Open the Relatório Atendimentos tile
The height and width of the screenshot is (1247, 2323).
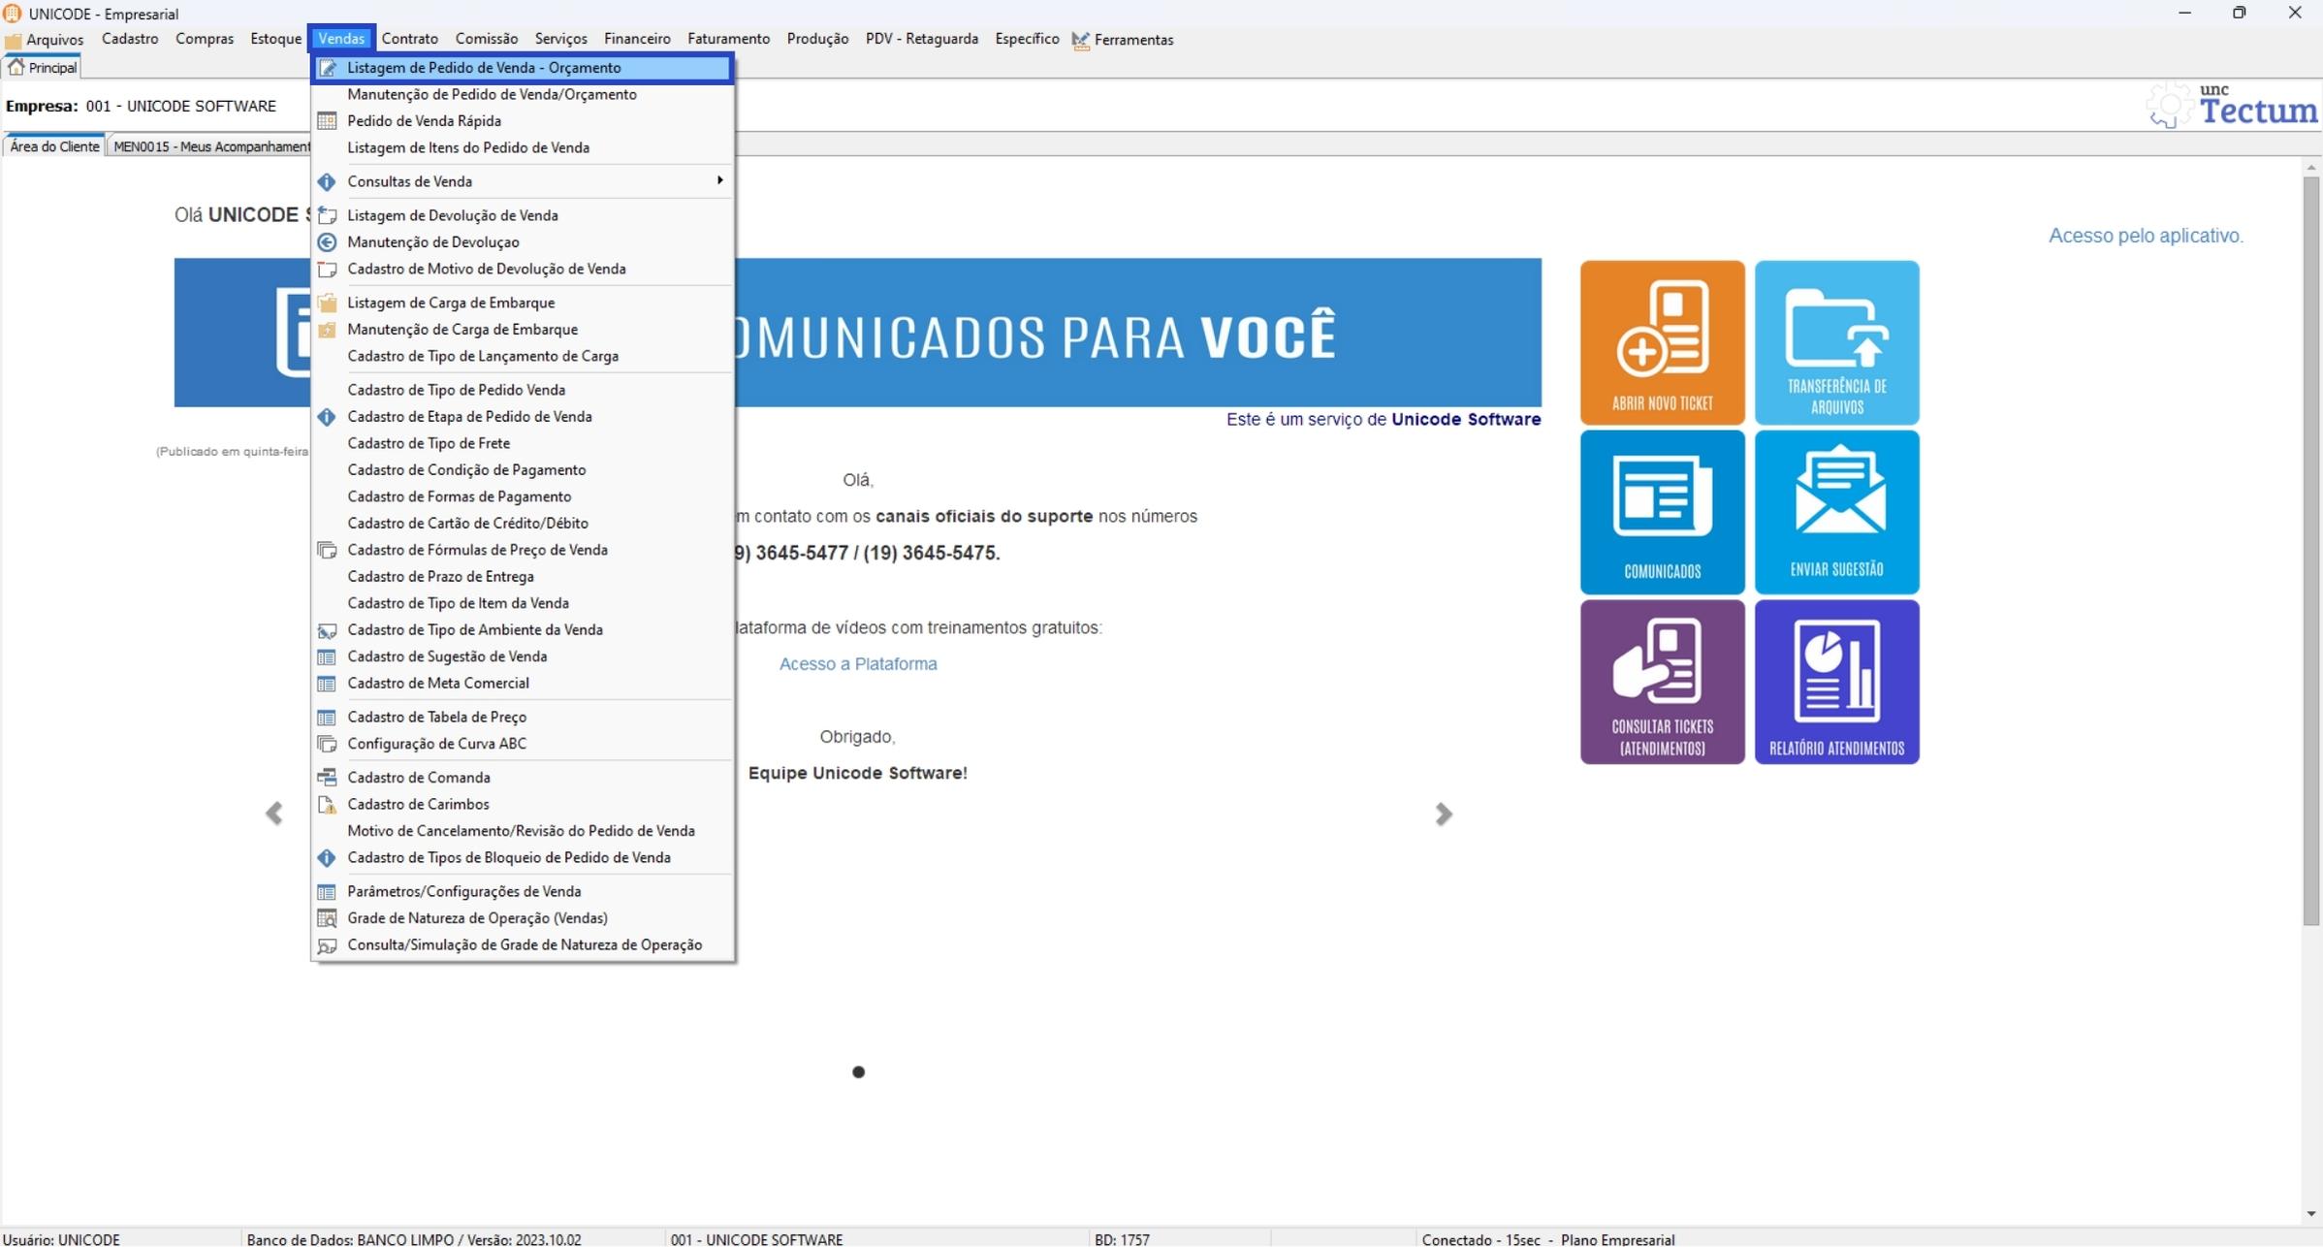point(1836,682)
